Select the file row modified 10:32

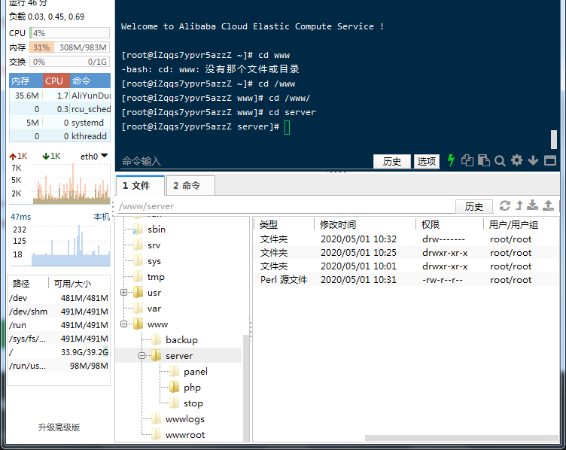(406, 239)
